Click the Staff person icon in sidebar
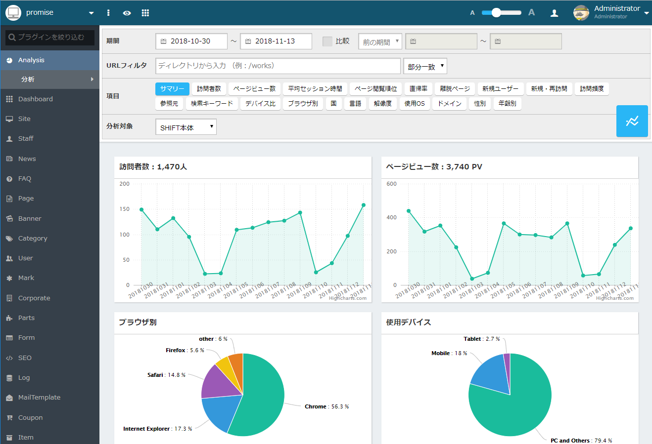The height and width of the screenshot is (444, 652). [x=9, y=139]
